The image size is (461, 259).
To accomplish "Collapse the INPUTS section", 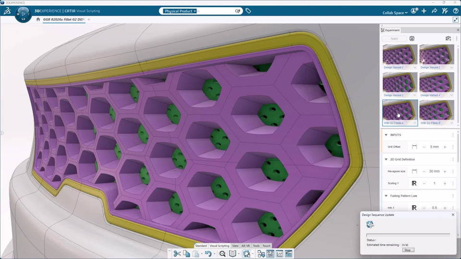I will (x=386, y=135).
